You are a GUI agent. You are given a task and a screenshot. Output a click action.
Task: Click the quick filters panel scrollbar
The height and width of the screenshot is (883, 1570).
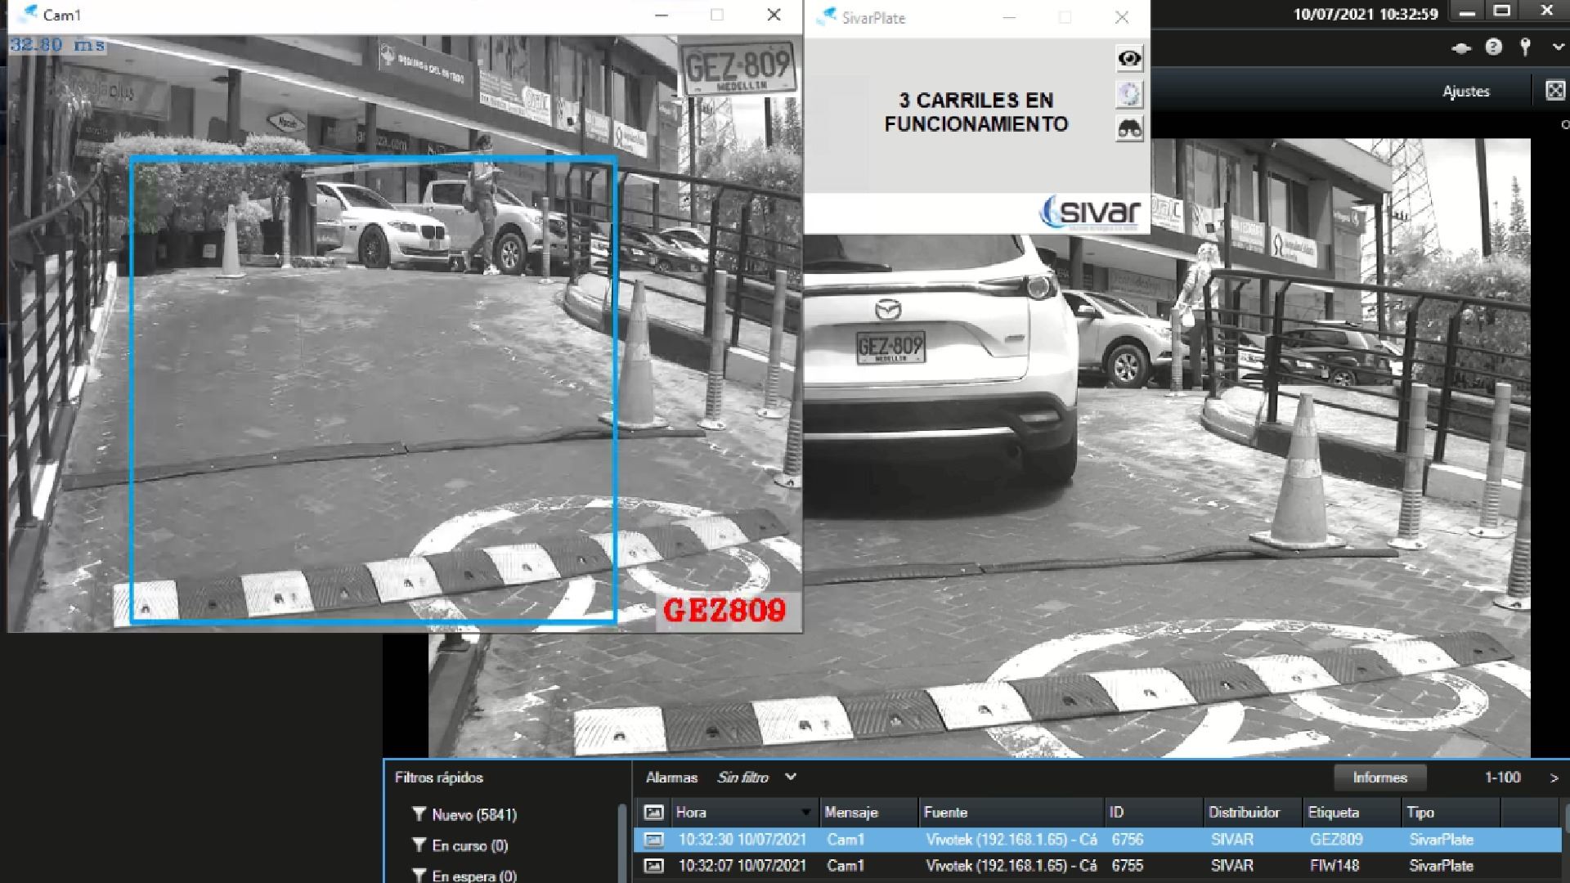[622, 842]
